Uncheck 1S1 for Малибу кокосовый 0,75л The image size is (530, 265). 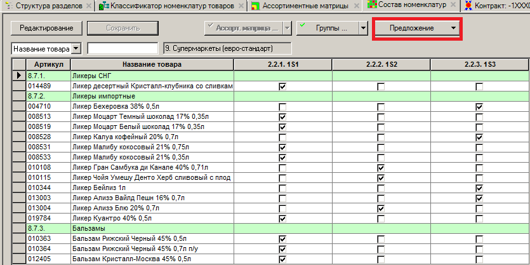[282, 147]
